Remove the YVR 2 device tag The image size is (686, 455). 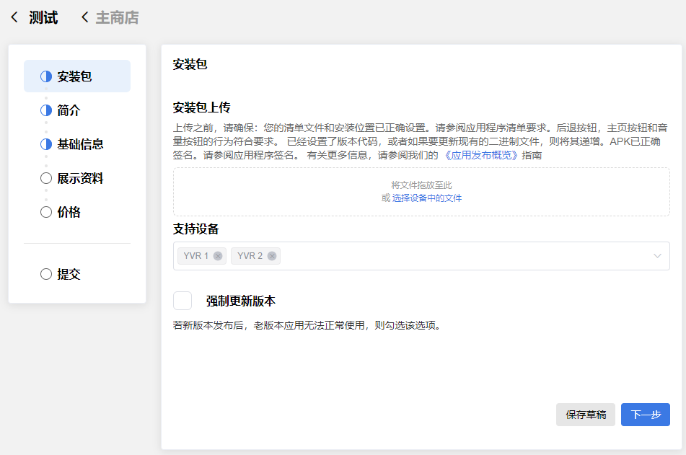pyautogui.click(x=272, y=256)
